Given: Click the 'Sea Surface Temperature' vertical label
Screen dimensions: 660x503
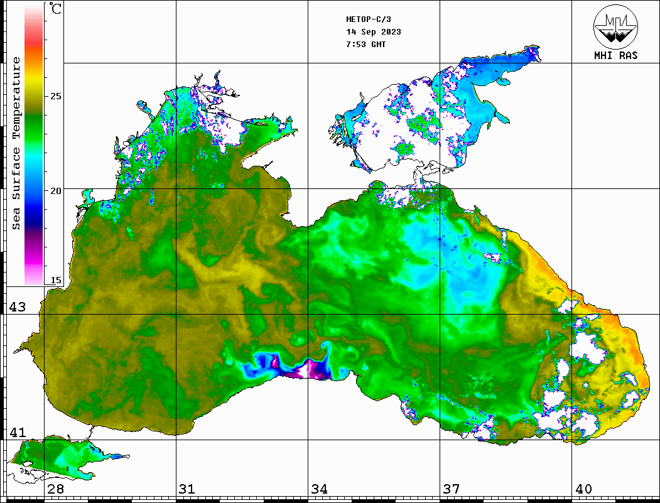Looking at the screenshot, I should 16,143.
